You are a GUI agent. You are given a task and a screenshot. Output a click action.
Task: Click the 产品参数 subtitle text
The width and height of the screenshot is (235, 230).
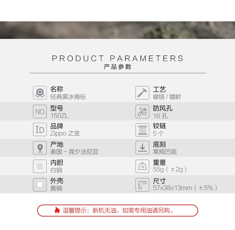coord(118,67)
